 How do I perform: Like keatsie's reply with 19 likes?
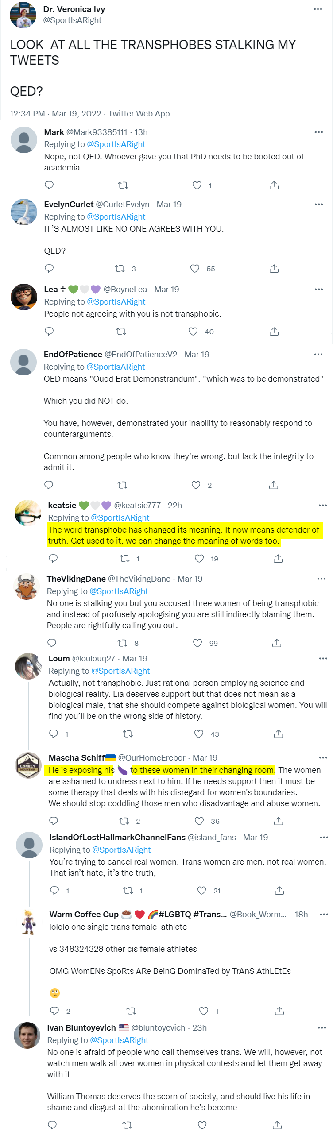pos(199,558)
